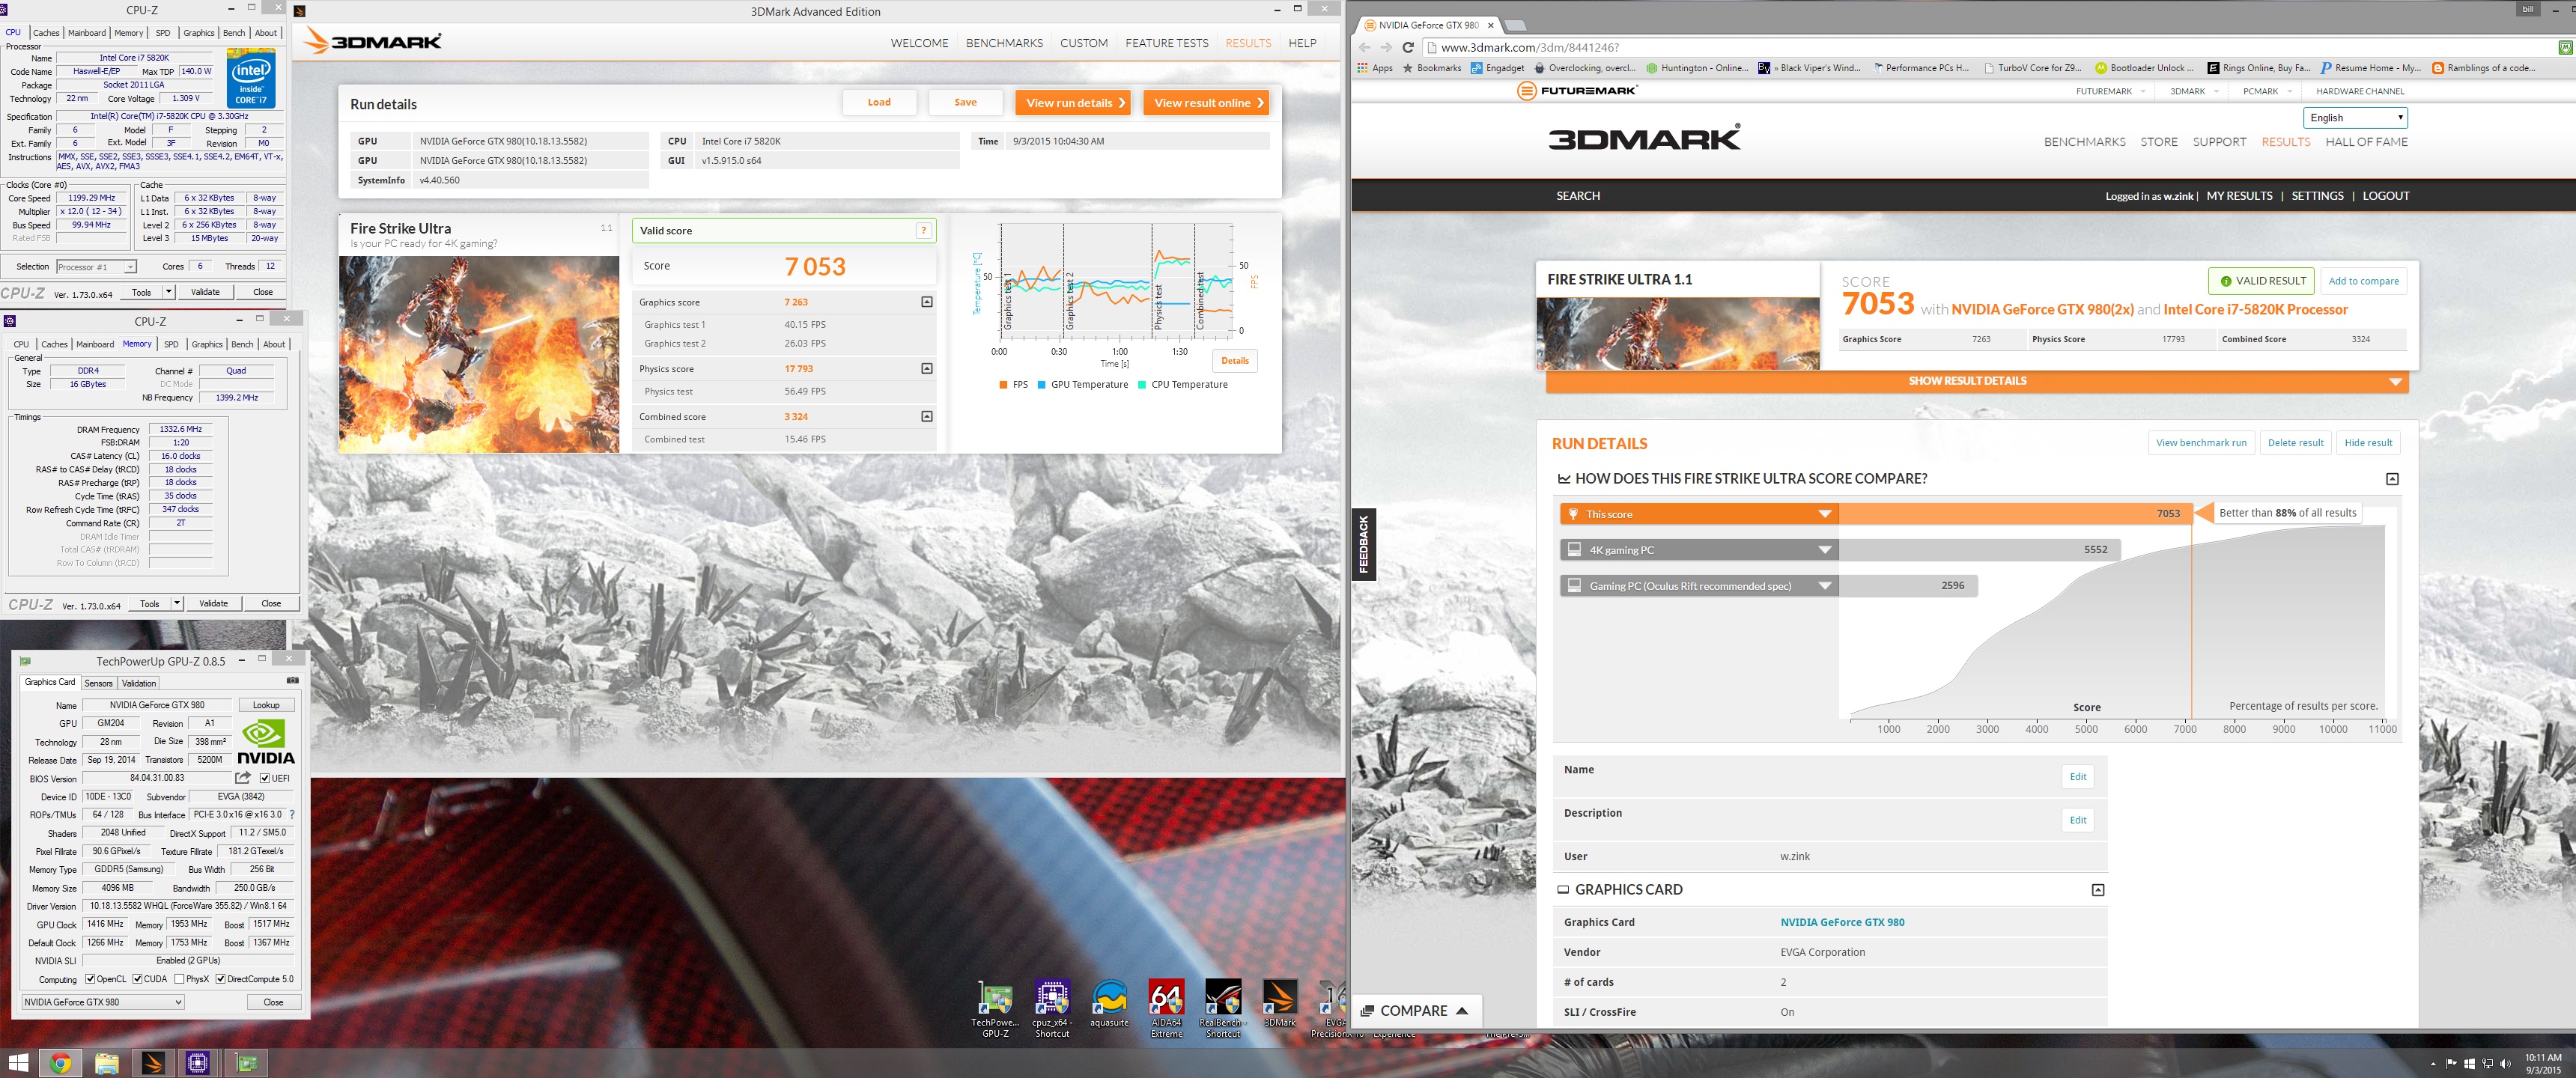Close the NVIDIA GeForce GTX 980 browser tab
This screenshot has height=1078, width=2576.
(1491, 25)
